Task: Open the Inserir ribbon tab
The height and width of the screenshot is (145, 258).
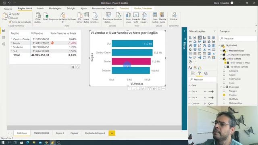Action: click(x=40, y=8)
